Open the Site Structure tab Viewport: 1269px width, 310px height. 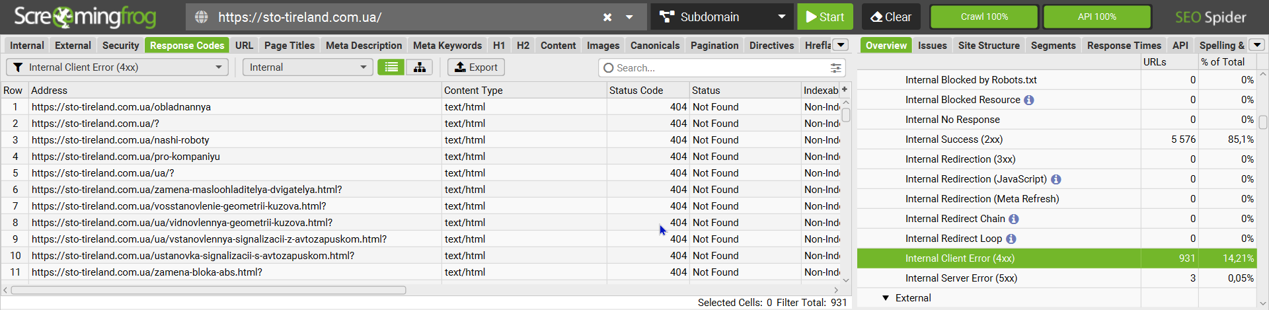989,46
